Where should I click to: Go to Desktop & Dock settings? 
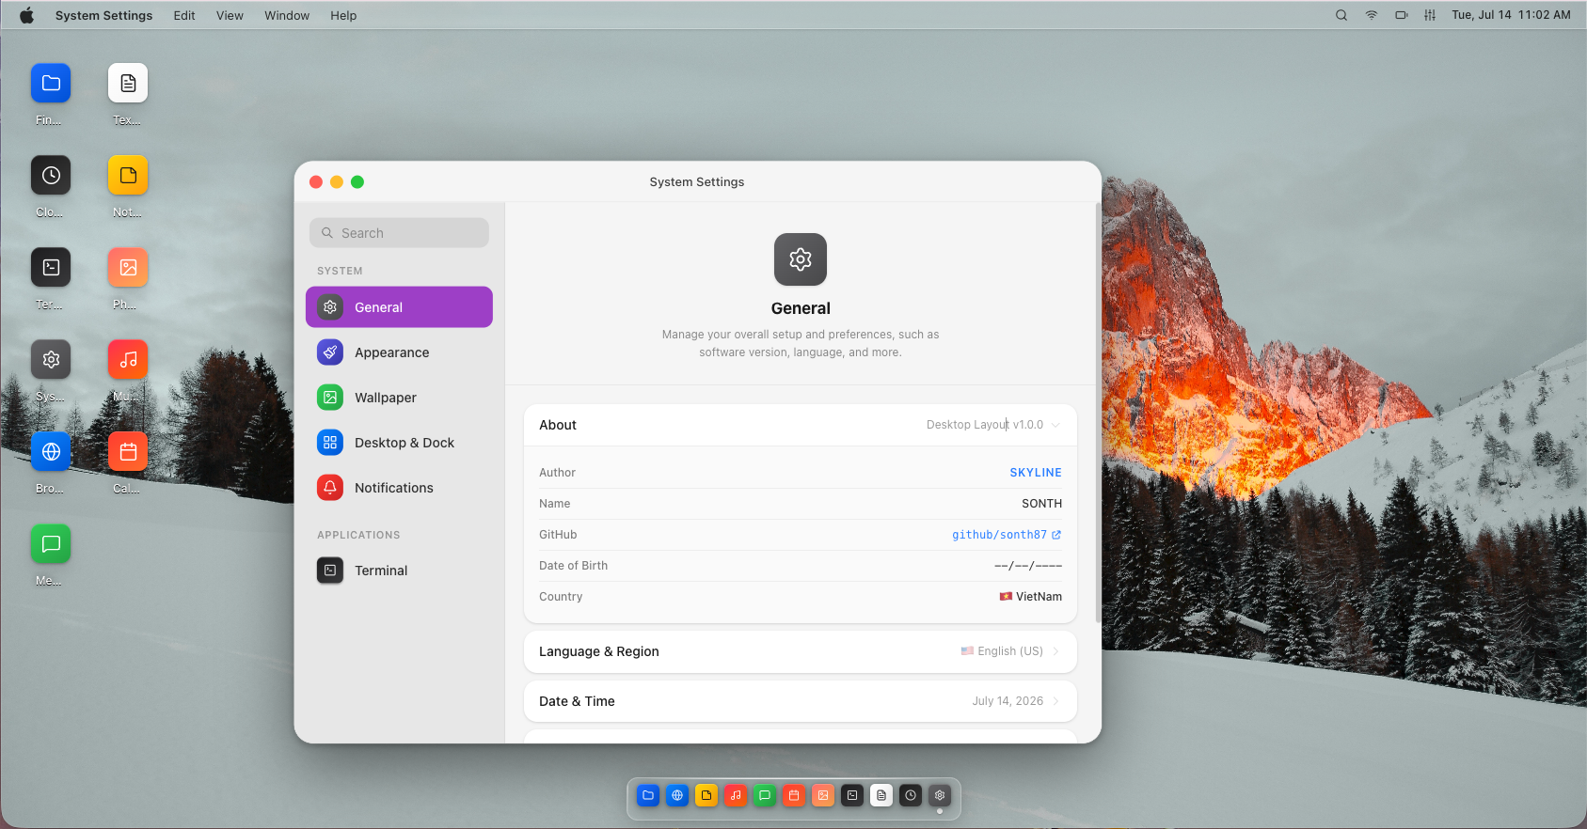[399, 443]
